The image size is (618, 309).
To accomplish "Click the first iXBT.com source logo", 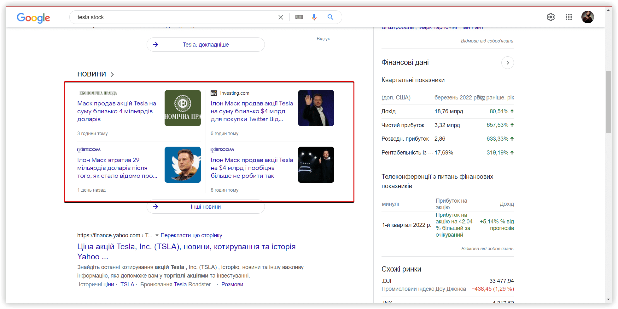I will 89,150.
